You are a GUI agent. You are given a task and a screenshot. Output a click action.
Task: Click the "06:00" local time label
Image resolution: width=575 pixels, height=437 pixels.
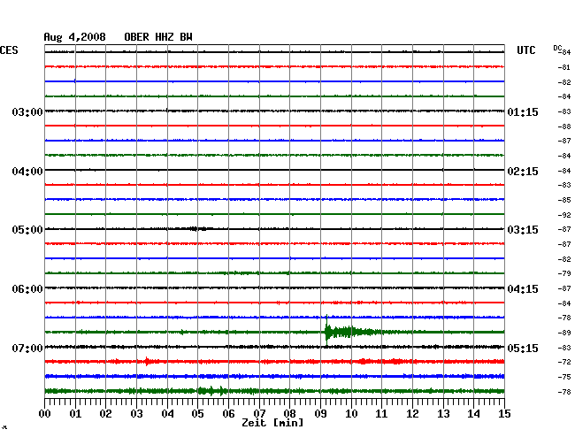tap(27, 289)
